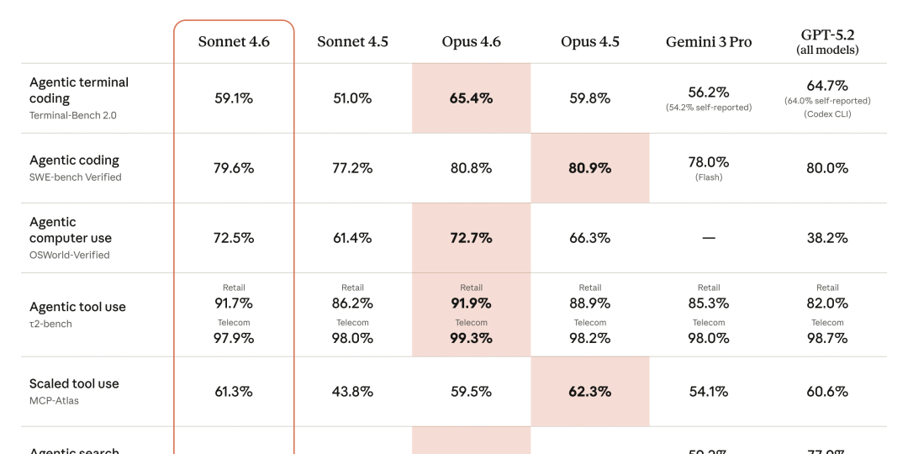Click the MCP-Atlas benchmark subtitle
The width and height of the screenshot is (908, 454).
tap(54, 401)
